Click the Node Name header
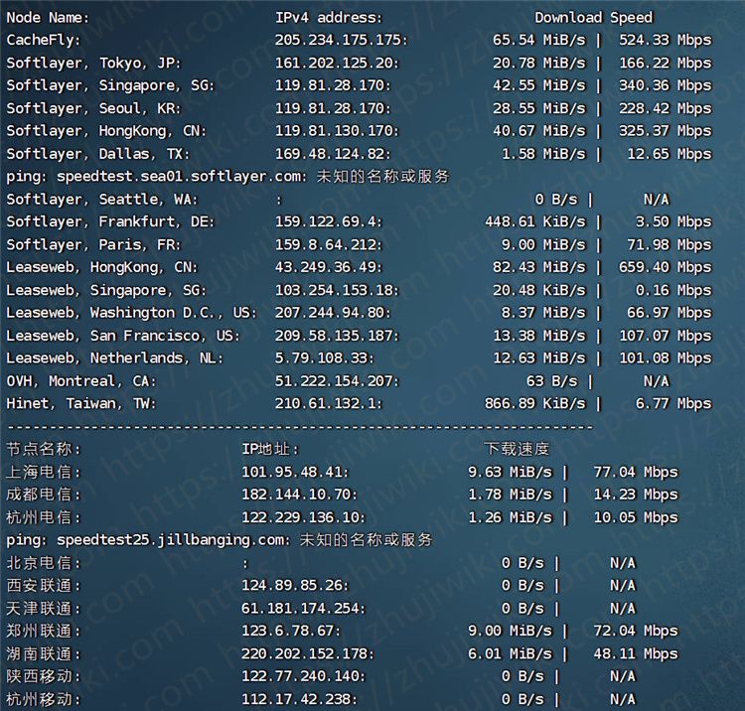 (x=48, y=18)
